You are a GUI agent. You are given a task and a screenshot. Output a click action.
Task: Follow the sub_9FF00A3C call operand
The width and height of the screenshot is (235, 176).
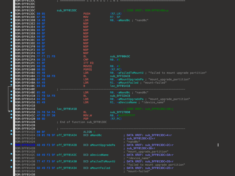point(120,56)
